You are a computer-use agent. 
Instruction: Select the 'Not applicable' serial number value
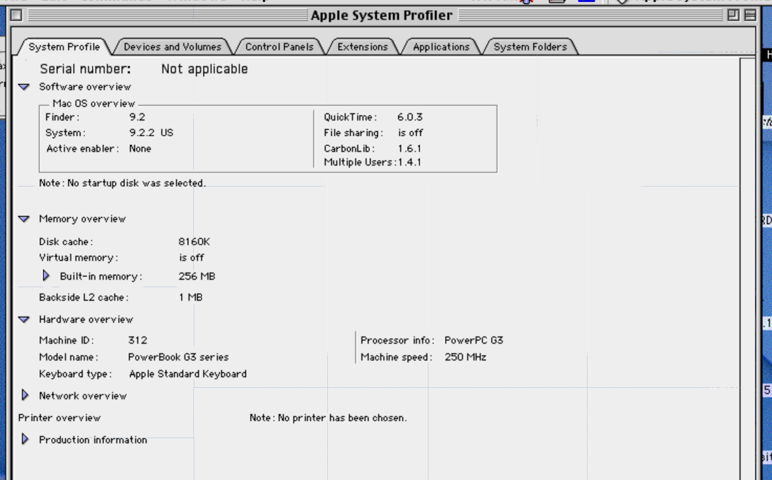click(x=204, y=69)
